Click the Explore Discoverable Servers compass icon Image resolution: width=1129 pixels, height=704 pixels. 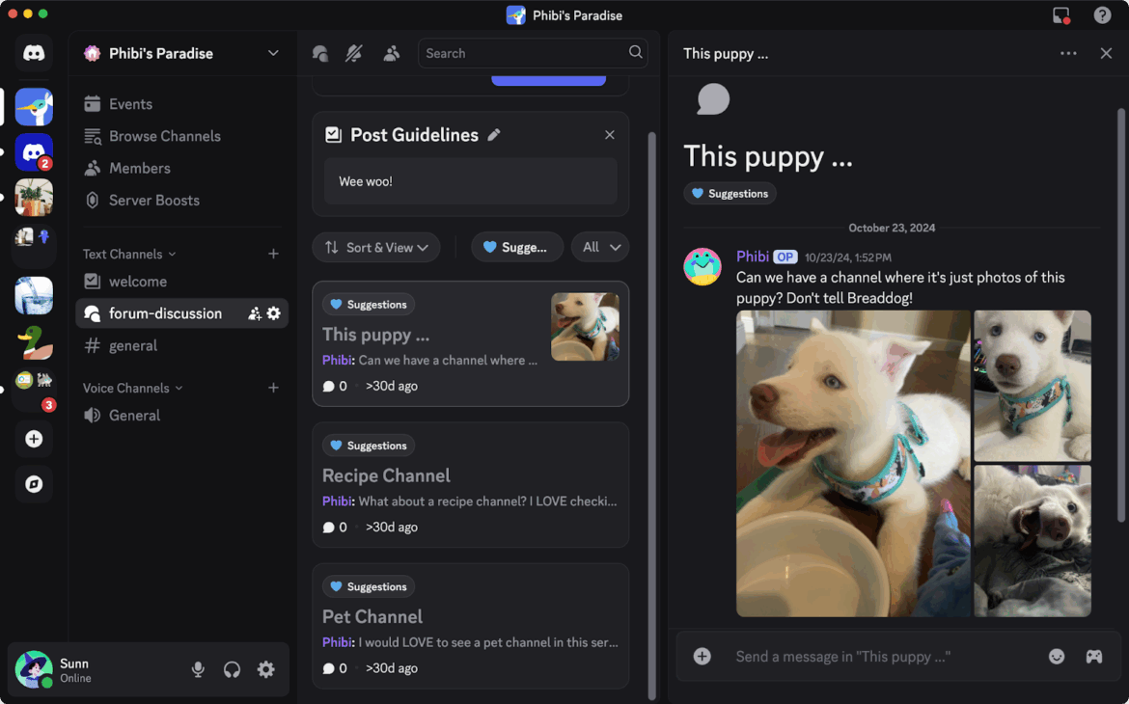tap(34, 484)
